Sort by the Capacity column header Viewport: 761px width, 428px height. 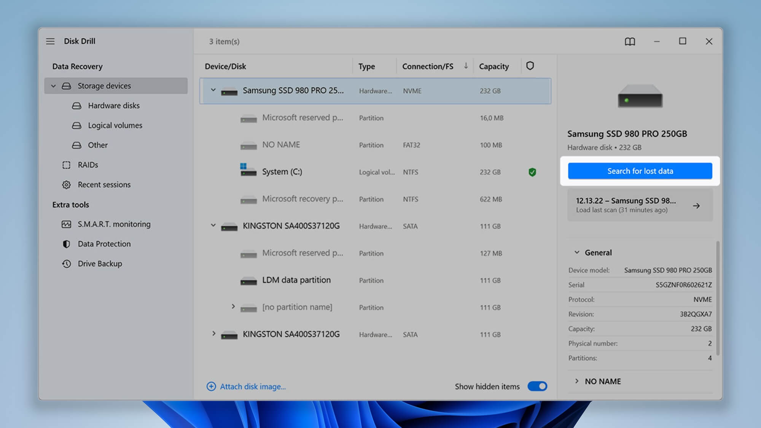(494, 66)
